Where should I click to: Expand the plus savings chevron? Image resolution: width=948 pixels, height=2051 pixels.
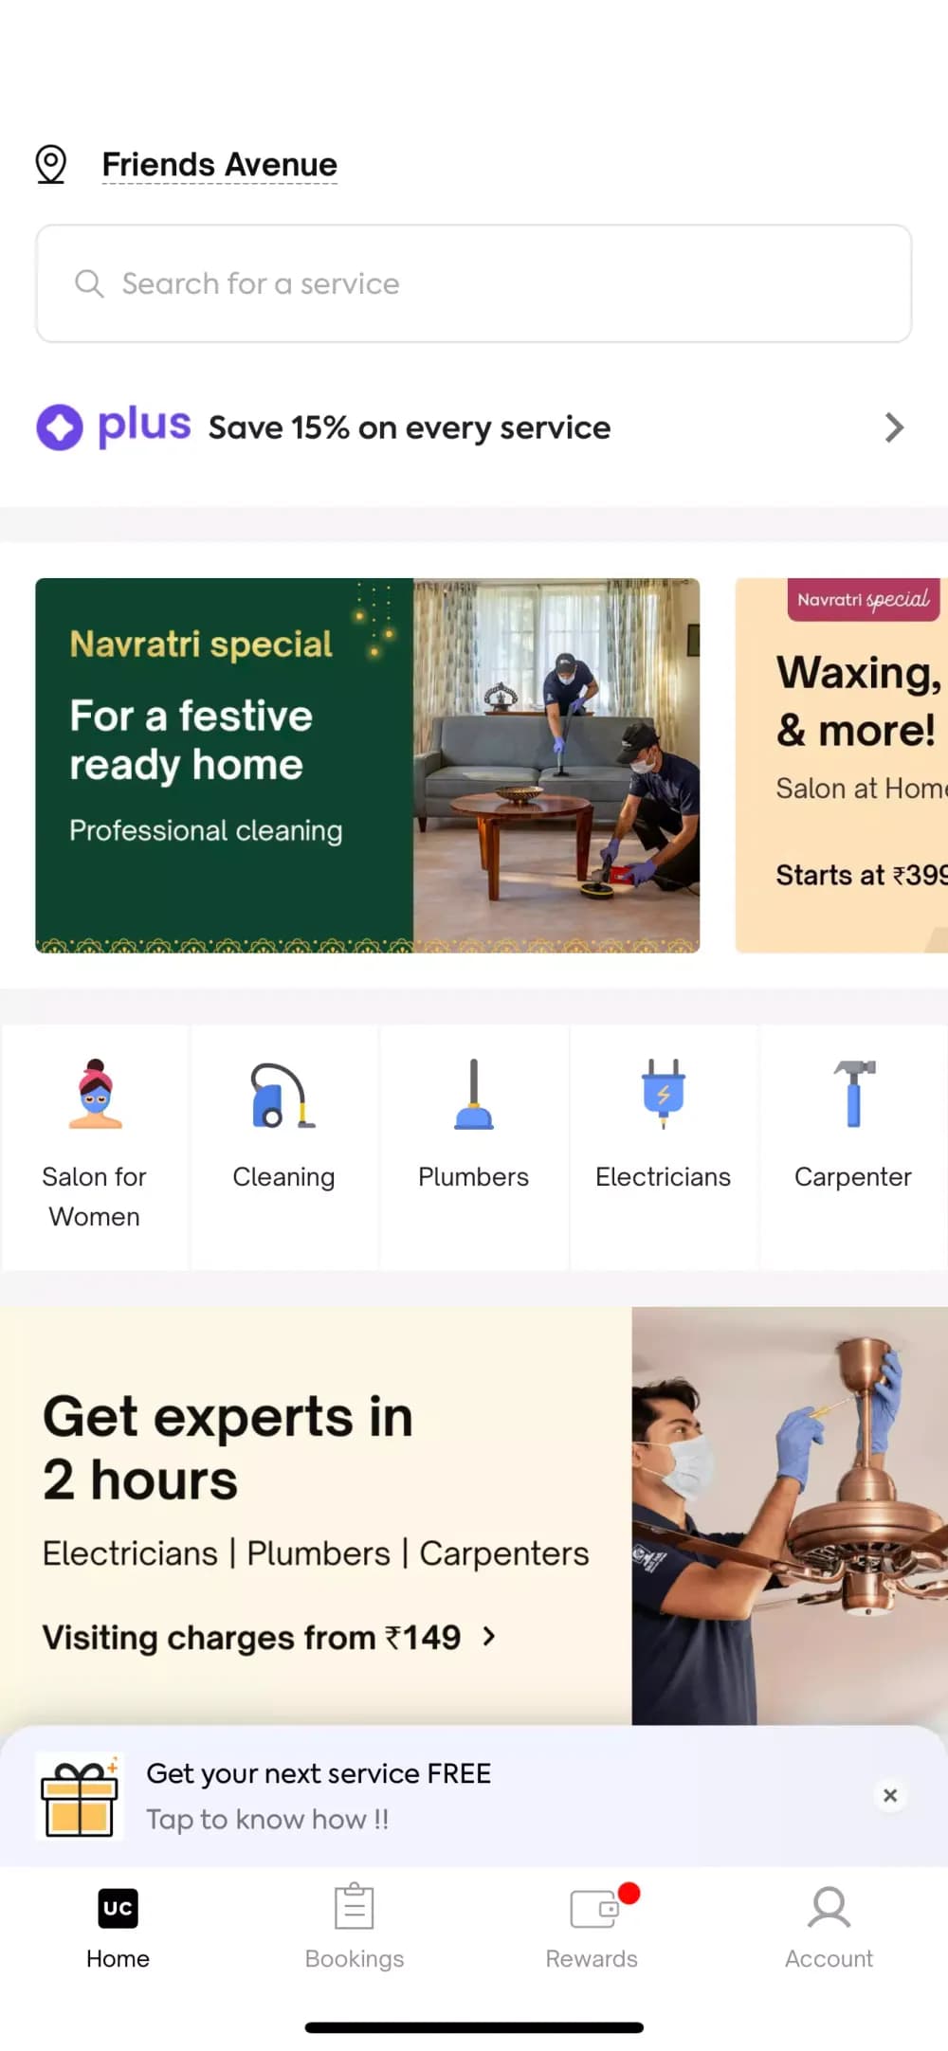[894, 427]
